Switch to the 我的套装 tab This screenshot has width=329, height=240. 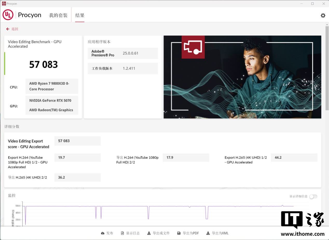point(58,15)
